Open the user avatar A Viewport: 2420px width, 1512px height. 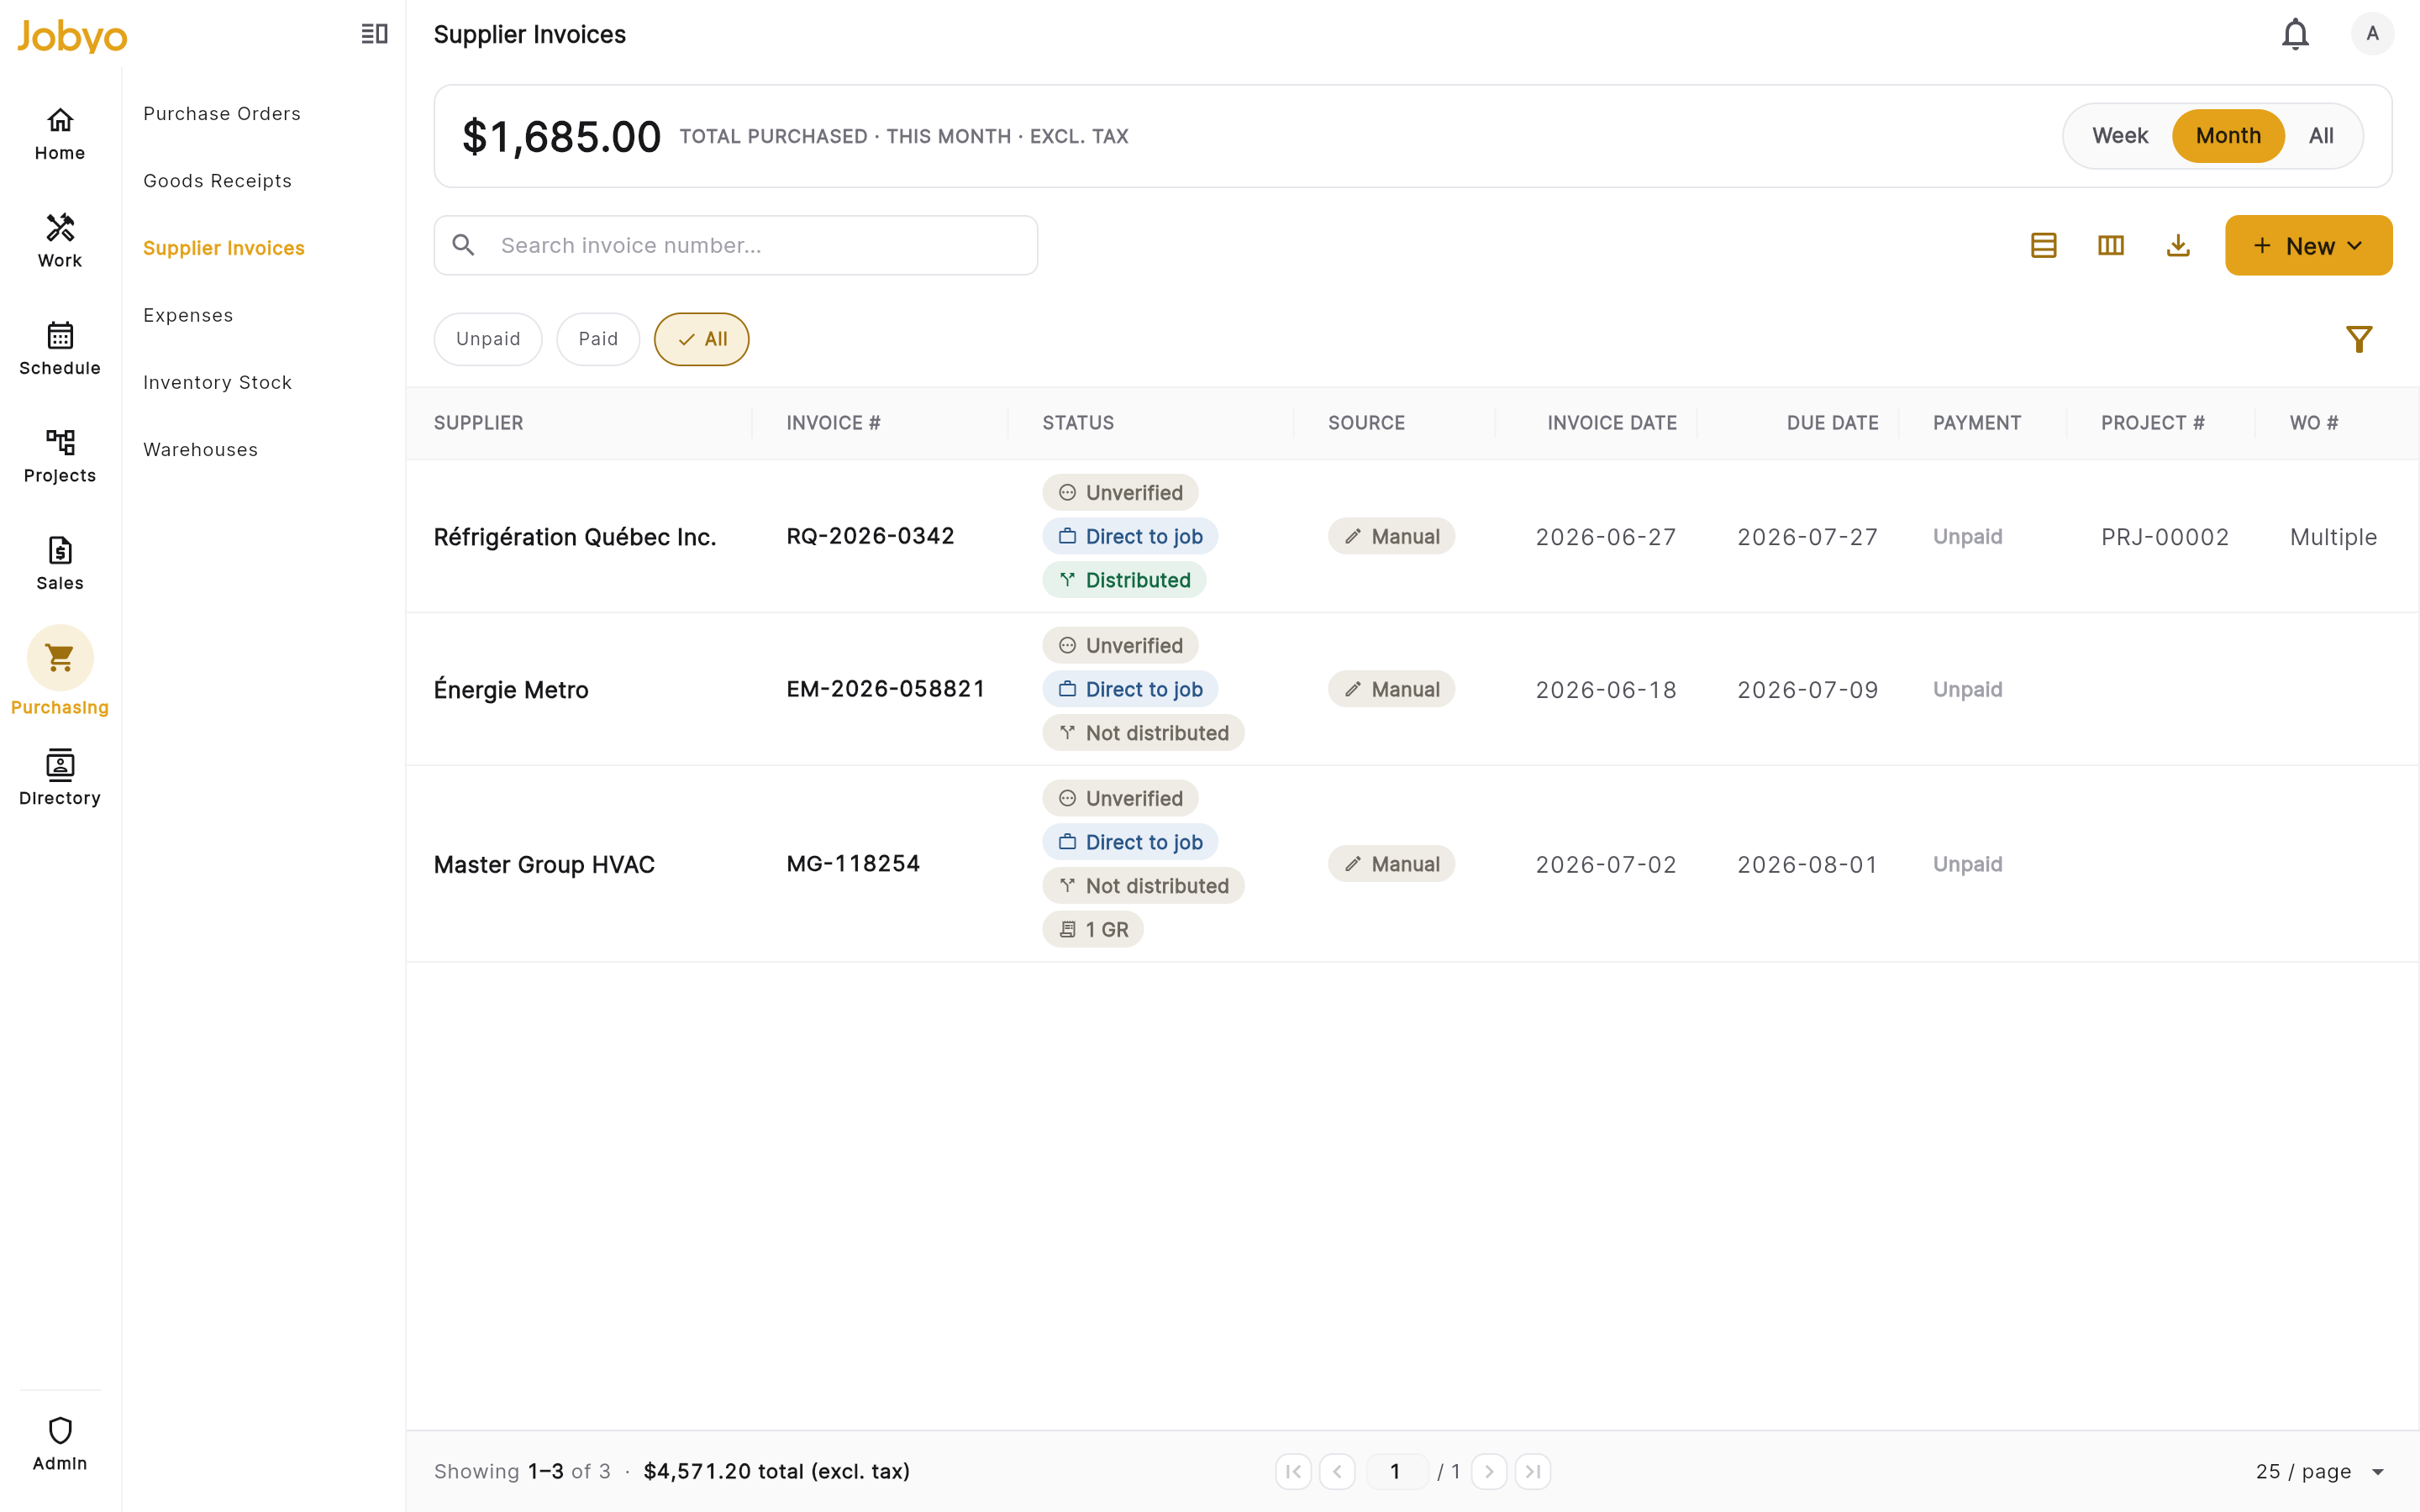[x=2372, y=34]
